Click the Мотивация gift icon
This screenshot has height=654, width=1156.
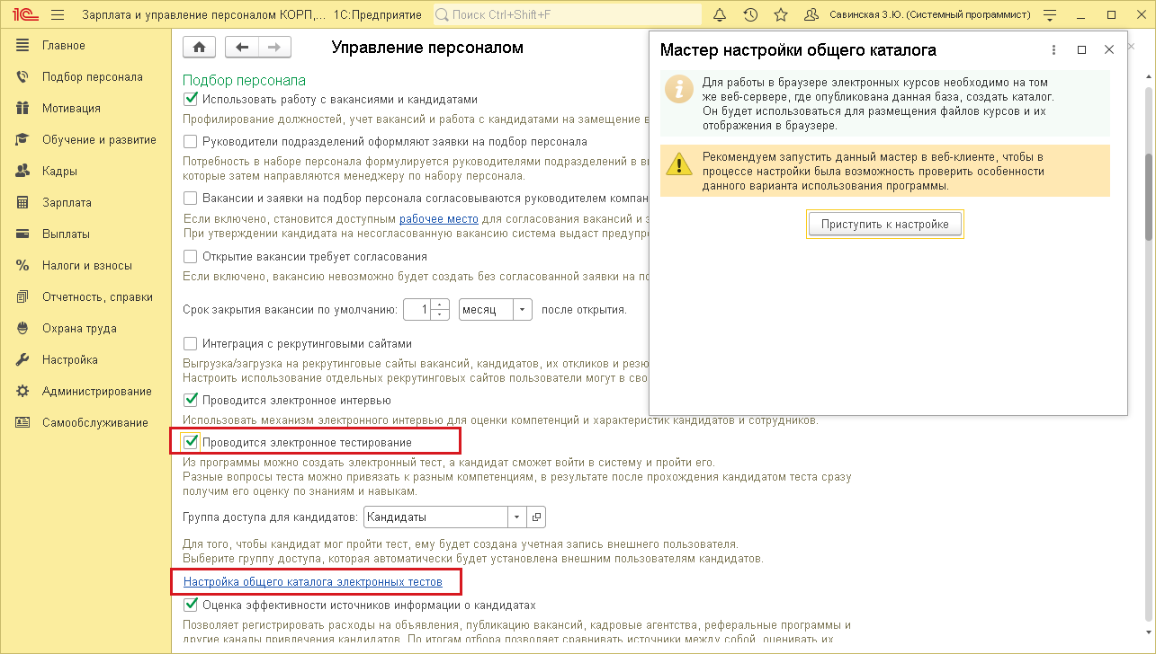[23, 109]
